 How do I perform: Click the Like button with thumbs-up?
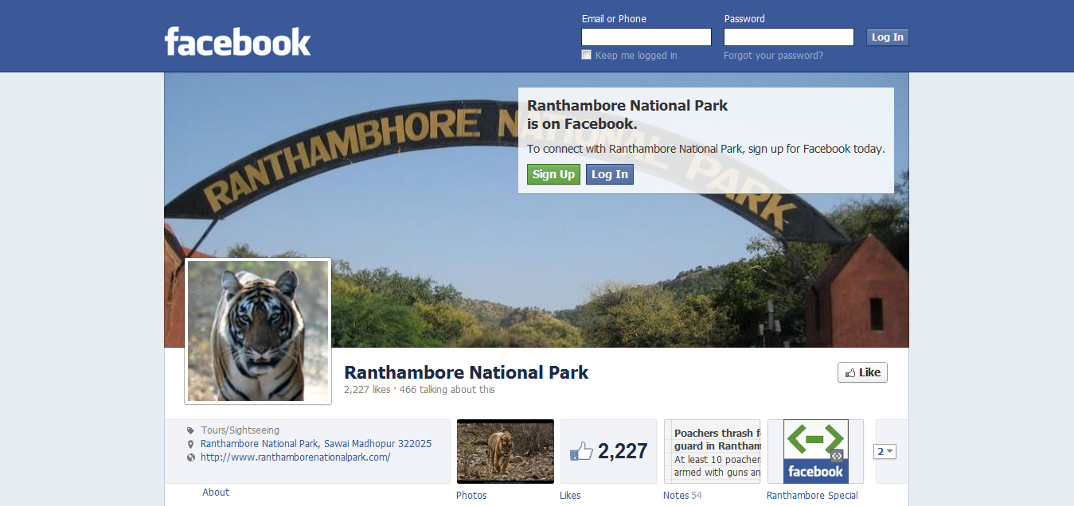pyautogui.click(x=862, y=372)
